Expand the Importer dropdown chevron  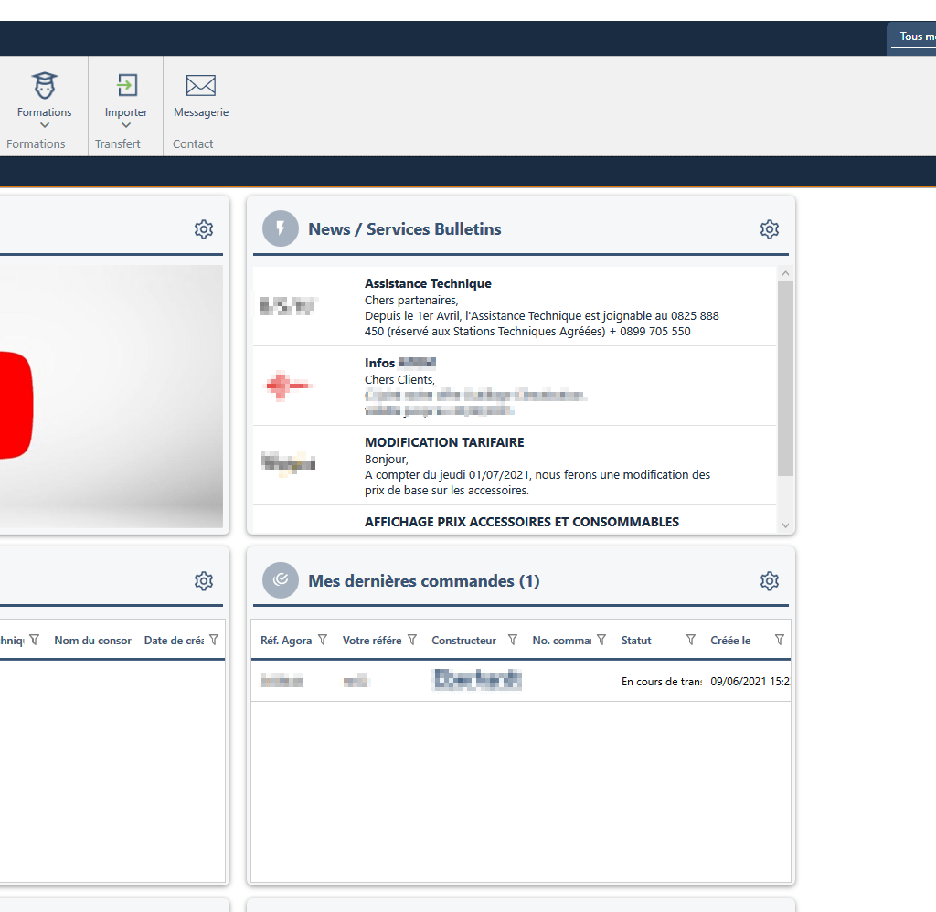coord(126,126)
